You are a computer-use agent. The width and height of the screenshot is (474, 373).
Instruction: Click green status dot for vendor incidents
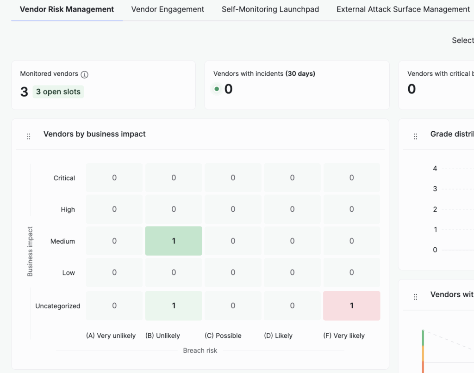click(217, 89)
